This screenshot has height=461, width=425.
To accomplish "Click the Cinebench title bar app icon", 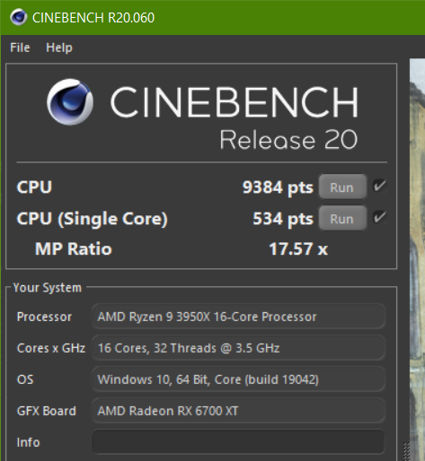I will 19,17.
